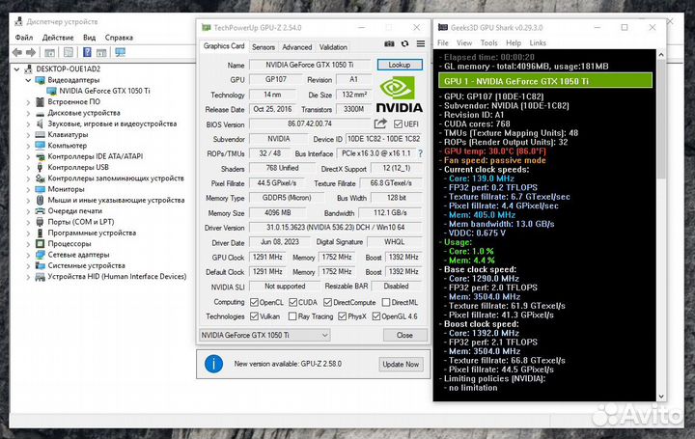Click the Дисковые устройства icon
695x439 pixels.
[x=41, y=114]
